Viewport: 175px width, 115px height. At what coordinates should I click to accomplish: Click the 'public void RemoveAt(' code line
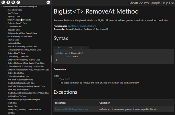click(69, 53)
